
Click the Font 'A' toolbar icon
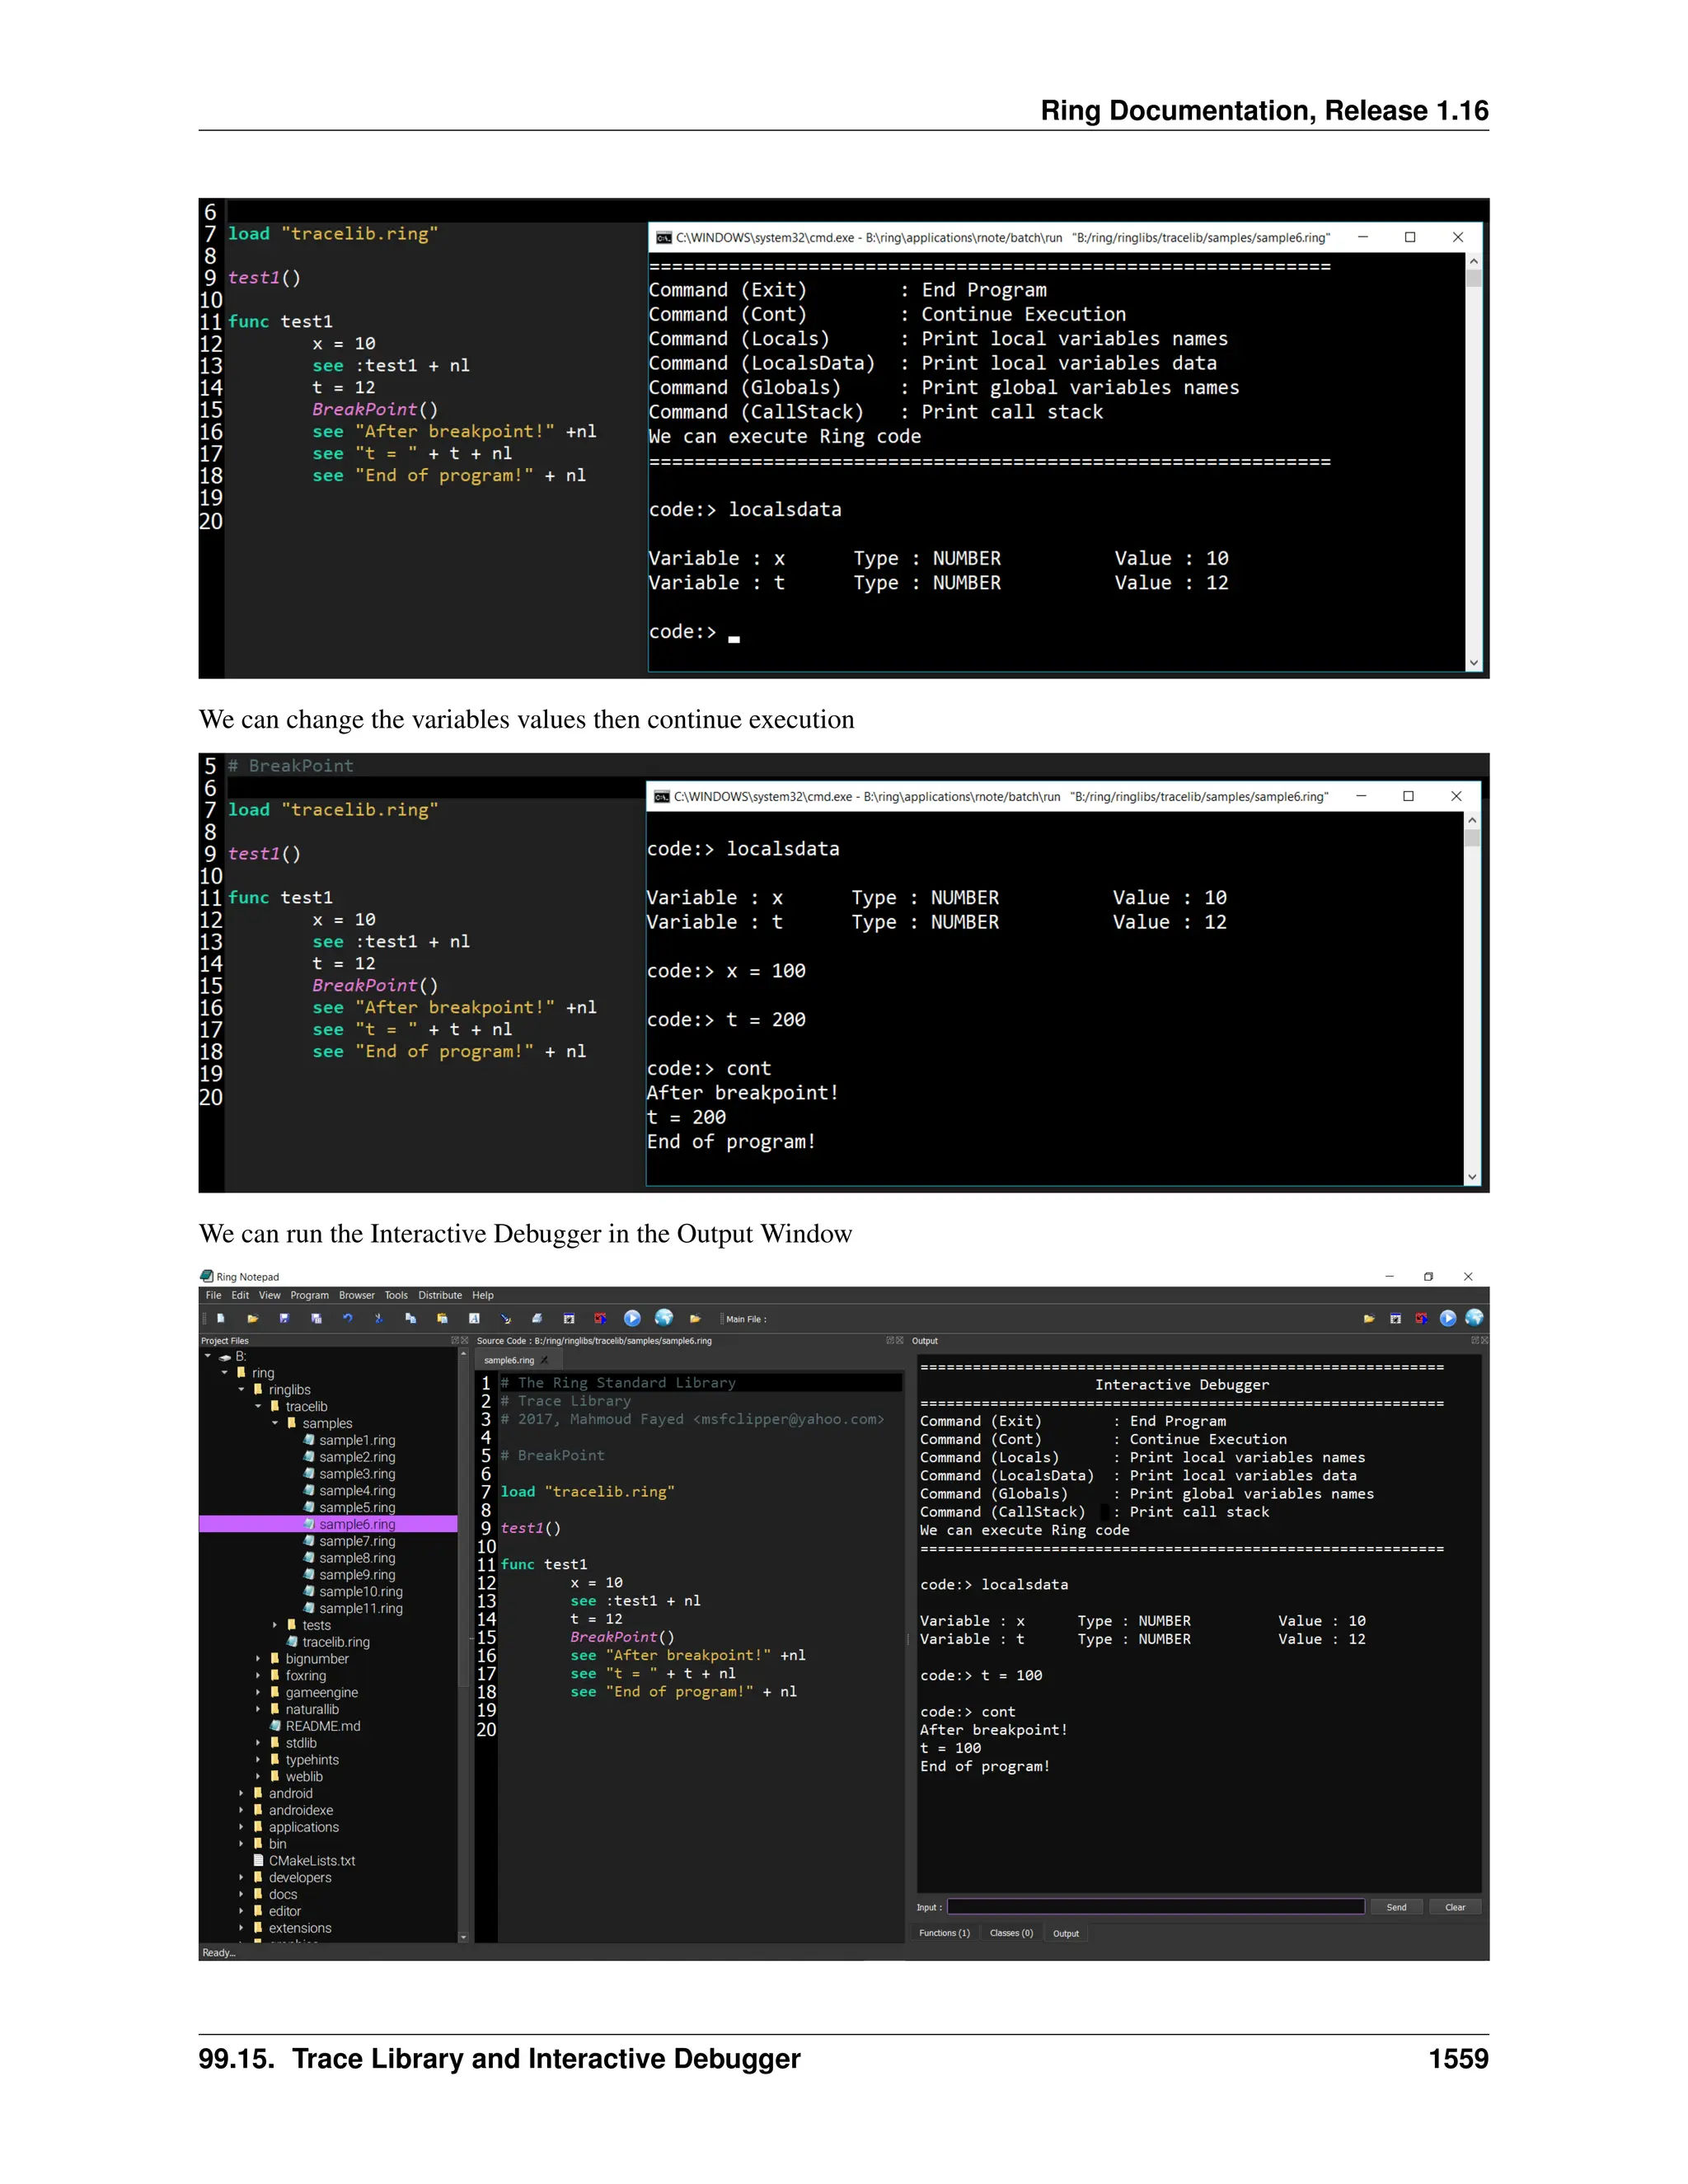click(x=474, y=1319)
